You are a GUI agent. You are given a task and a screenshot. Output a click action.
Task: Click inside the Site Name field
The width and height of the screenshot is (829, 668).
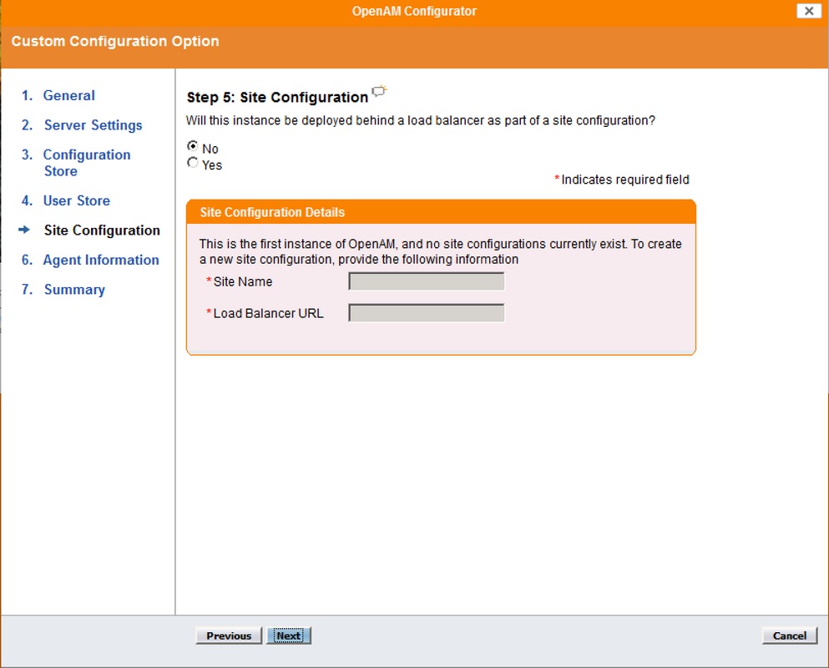[426, 281]
